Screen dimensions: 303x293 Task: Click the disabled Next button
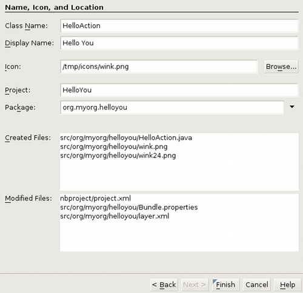click(x=195, y=285)
